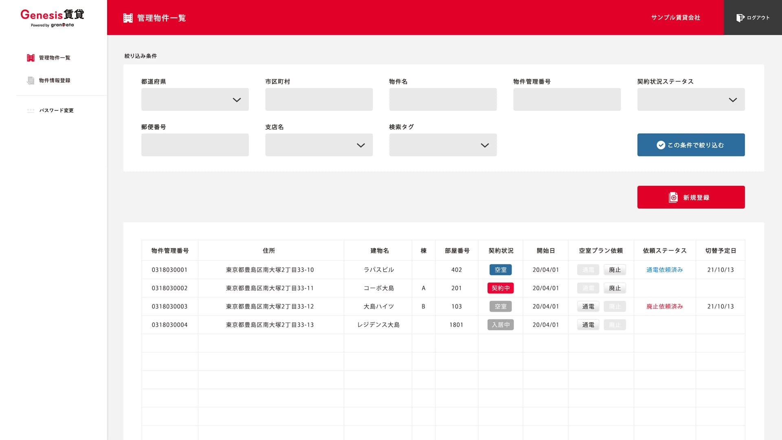The image size is (782, 440).
Task: Open the 都道府県 dropdown
Action: pyautogui.click(x=195, y=99)
